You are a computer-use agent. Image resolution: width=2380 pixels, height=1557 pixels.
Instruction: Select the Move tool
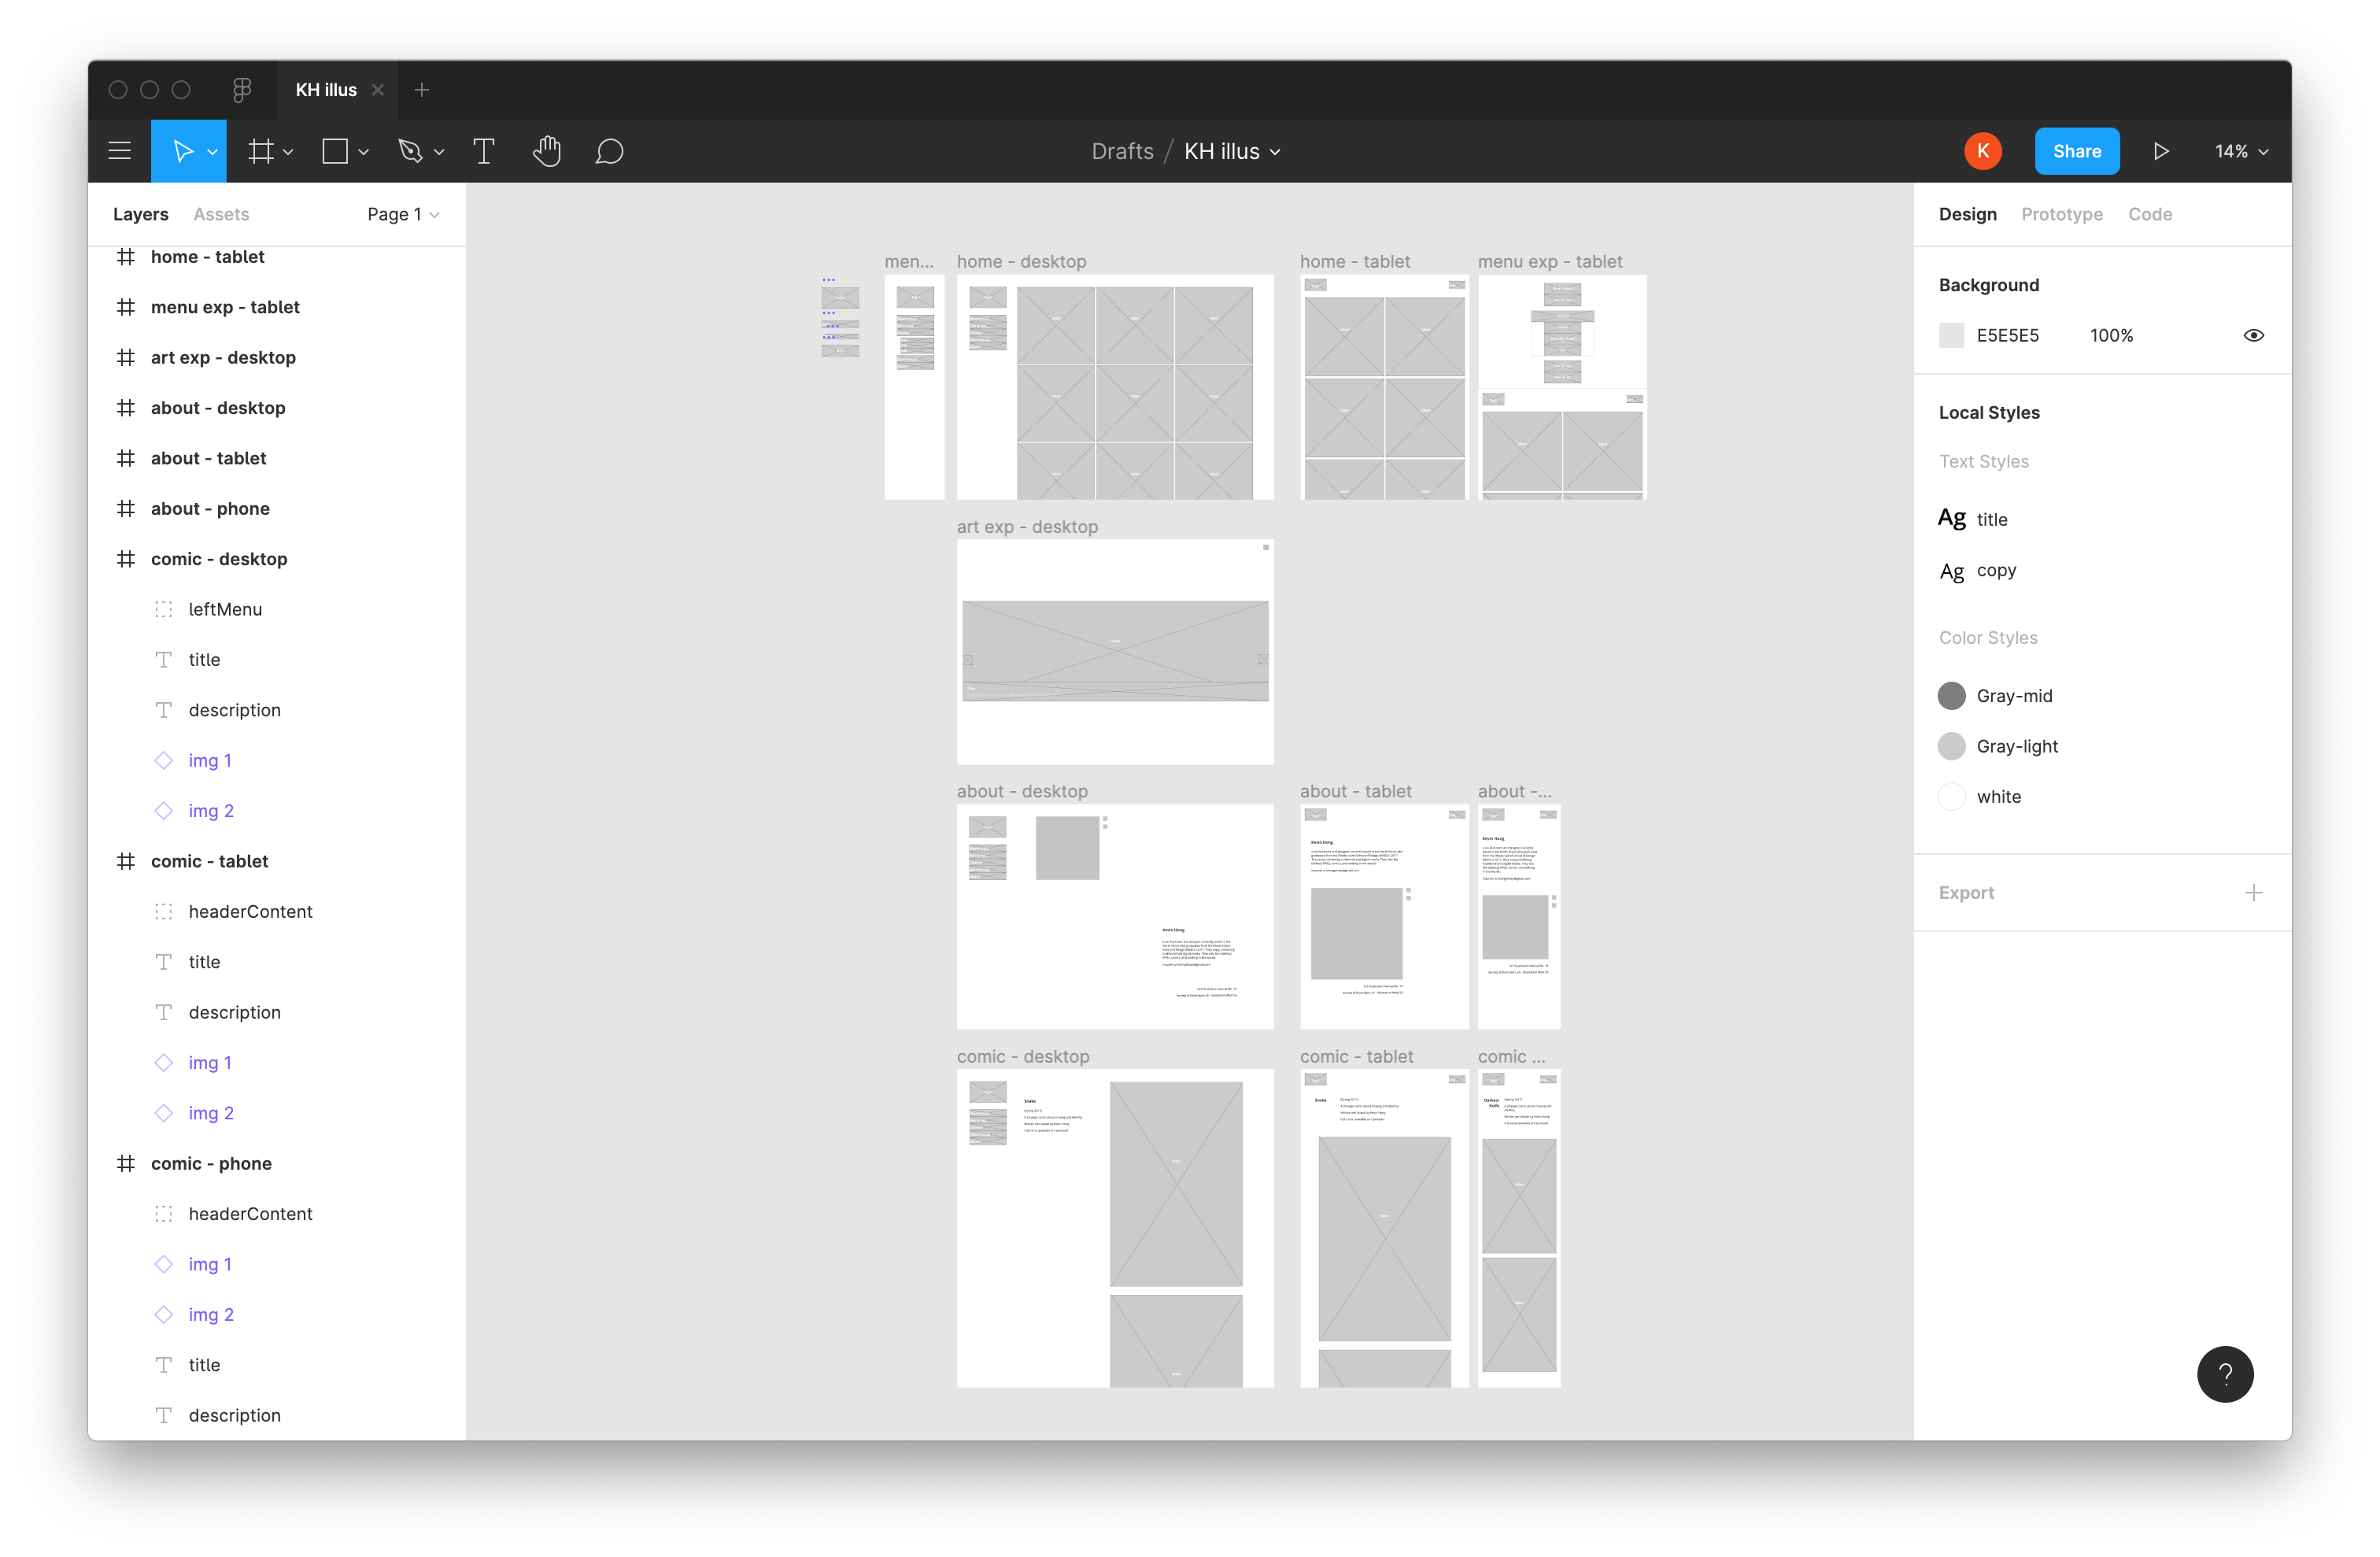point(182,151)
